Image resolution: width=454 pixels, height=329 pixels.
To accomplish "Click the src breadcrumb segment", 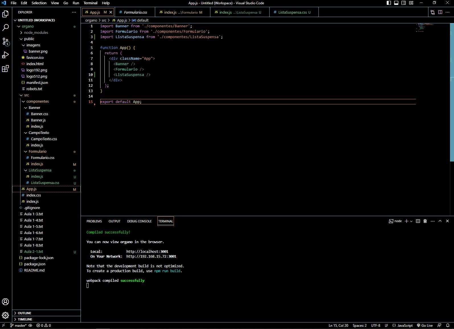I will [104, 20].
